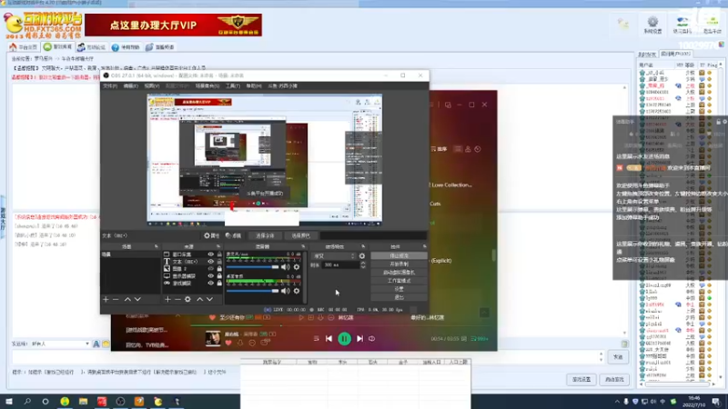Adjust desktop audio volume slider
Viewport: 728px width, 409px height.
pyautogui.click(x=252, y=291)
